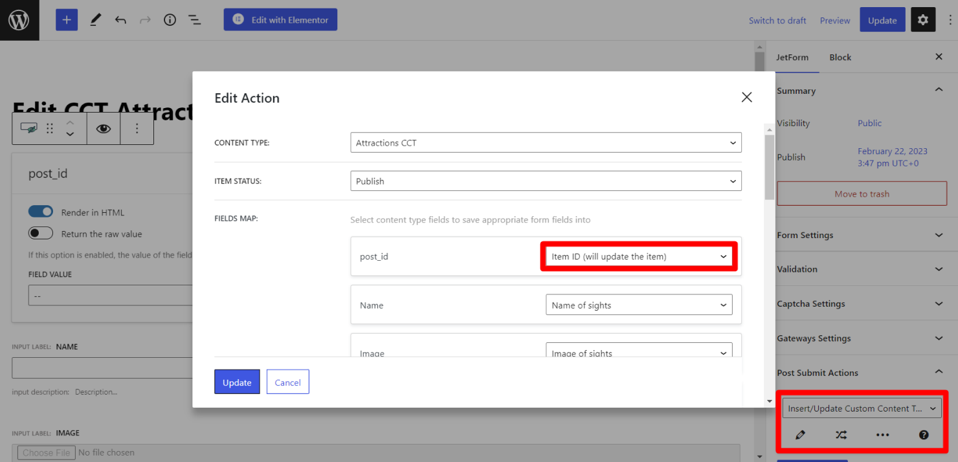
Task: Disable the Render in HTML toggle
Action: click(x=41, y=212)
